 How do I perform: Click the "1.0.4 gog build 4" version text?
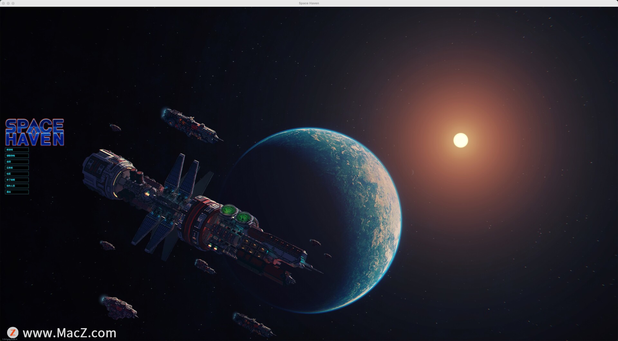pyautogui.click(x=10, y=339)
